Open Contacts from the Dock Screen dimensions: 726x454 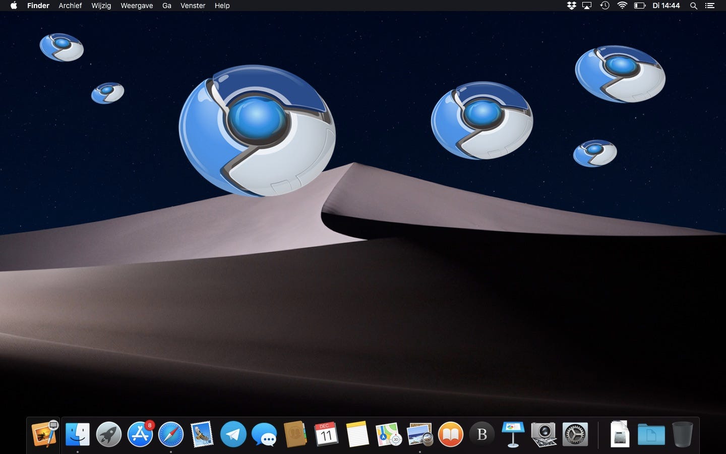[x=295, y=434]
